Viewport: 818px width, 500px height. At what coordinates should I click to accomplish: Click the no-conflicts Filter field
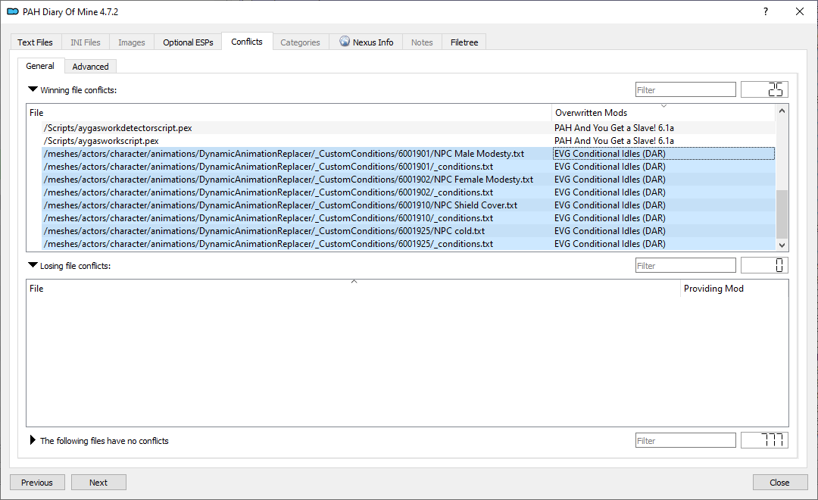point(685,441)
